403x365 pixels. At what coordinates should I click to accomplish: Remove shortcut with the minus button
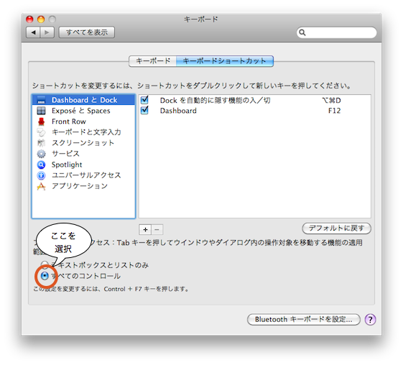pyautogui.click(x=157, y=229)
